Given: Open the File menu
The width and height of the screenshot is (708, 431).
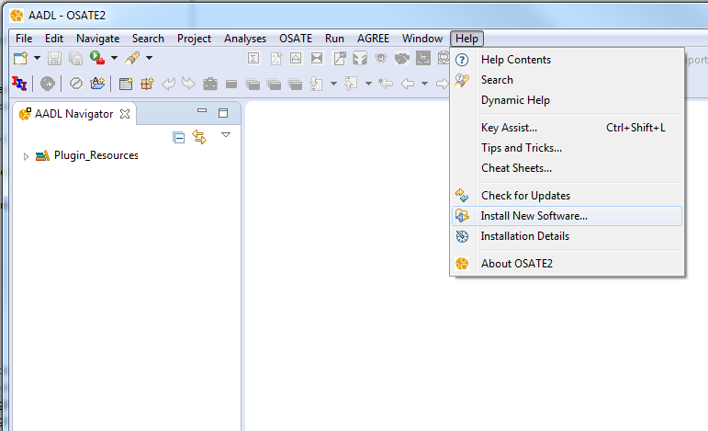Looking at the screenshot, I should (24, 39).
